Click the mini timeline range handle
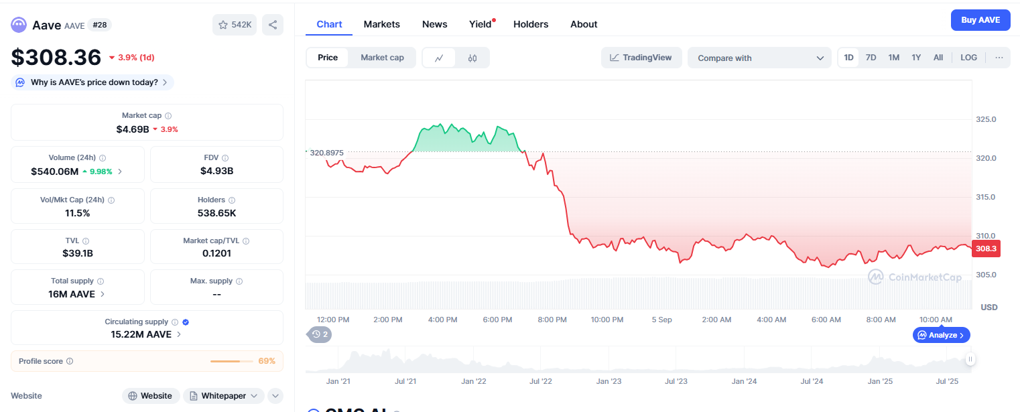 point(970,360)
